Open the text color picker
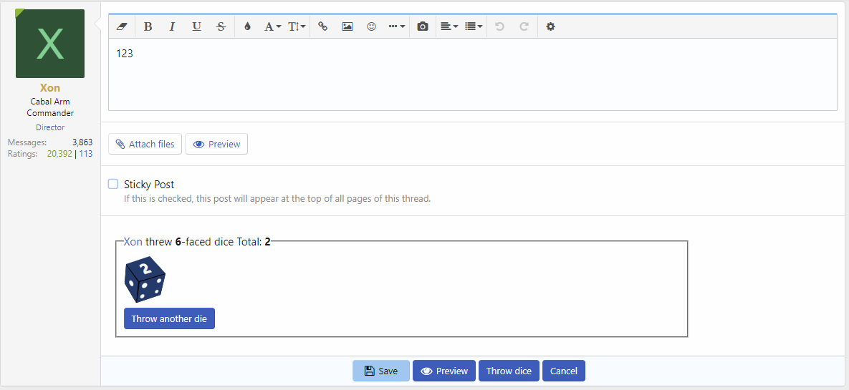849x390 pixels. coord(247,26)
